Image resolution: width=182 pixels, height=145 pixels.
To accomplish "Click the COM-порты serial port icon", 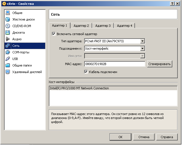I will tap(8, 52).
